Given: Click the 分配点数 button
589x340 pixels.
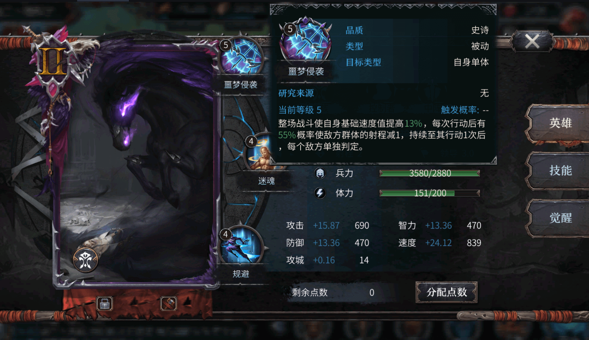Looking at the screenshot, I should tap(446, 293).
